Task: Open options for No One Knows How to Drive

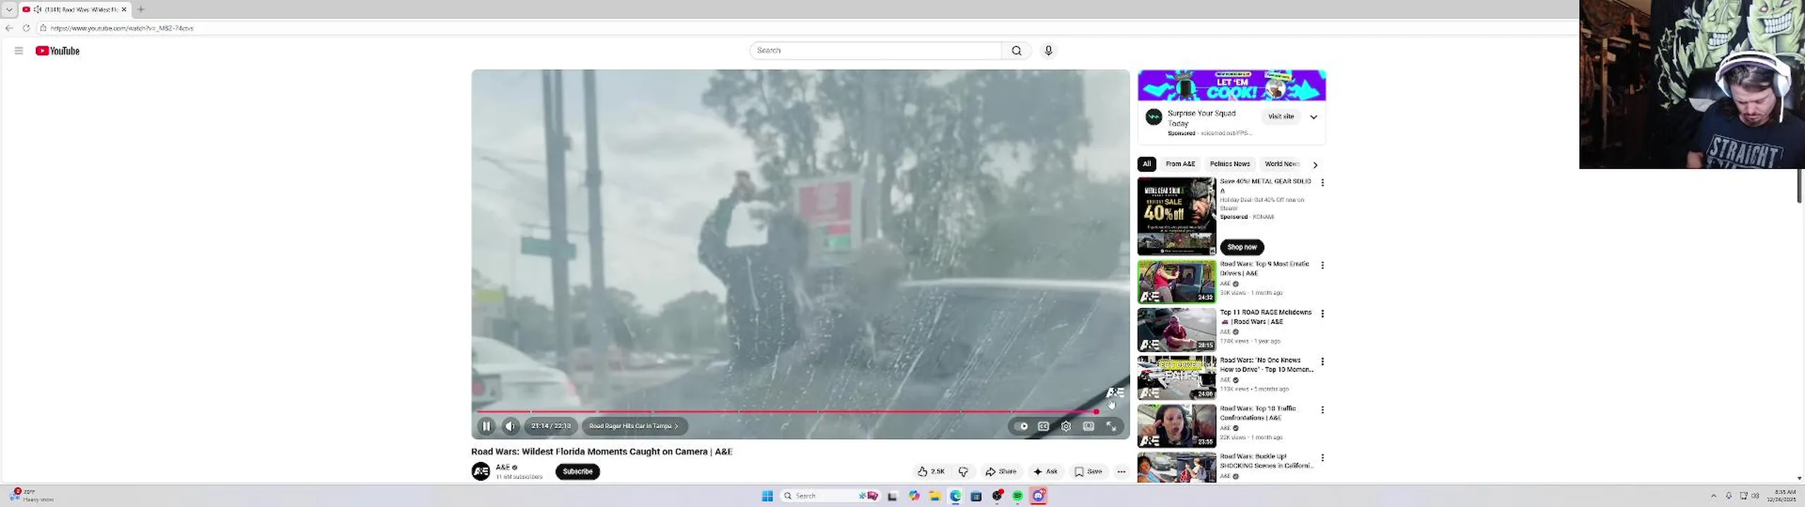Action: click(1323, 361)
